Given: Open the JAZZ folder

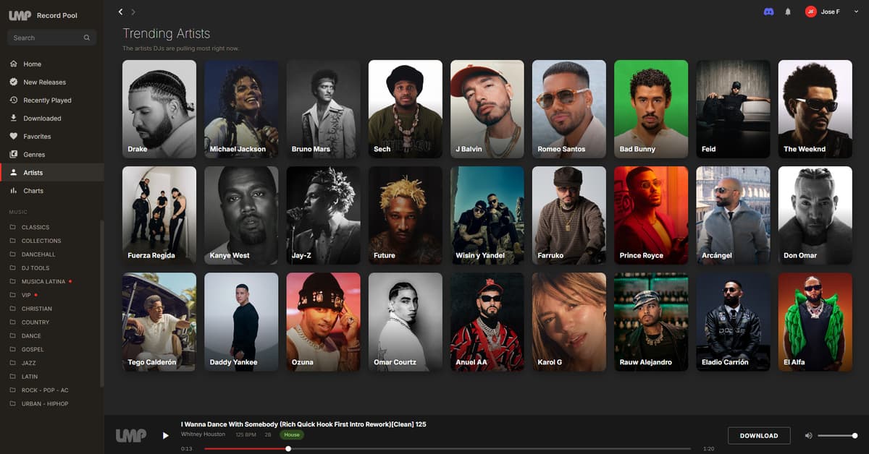Looking at the screenshot, I should [29, 363].
